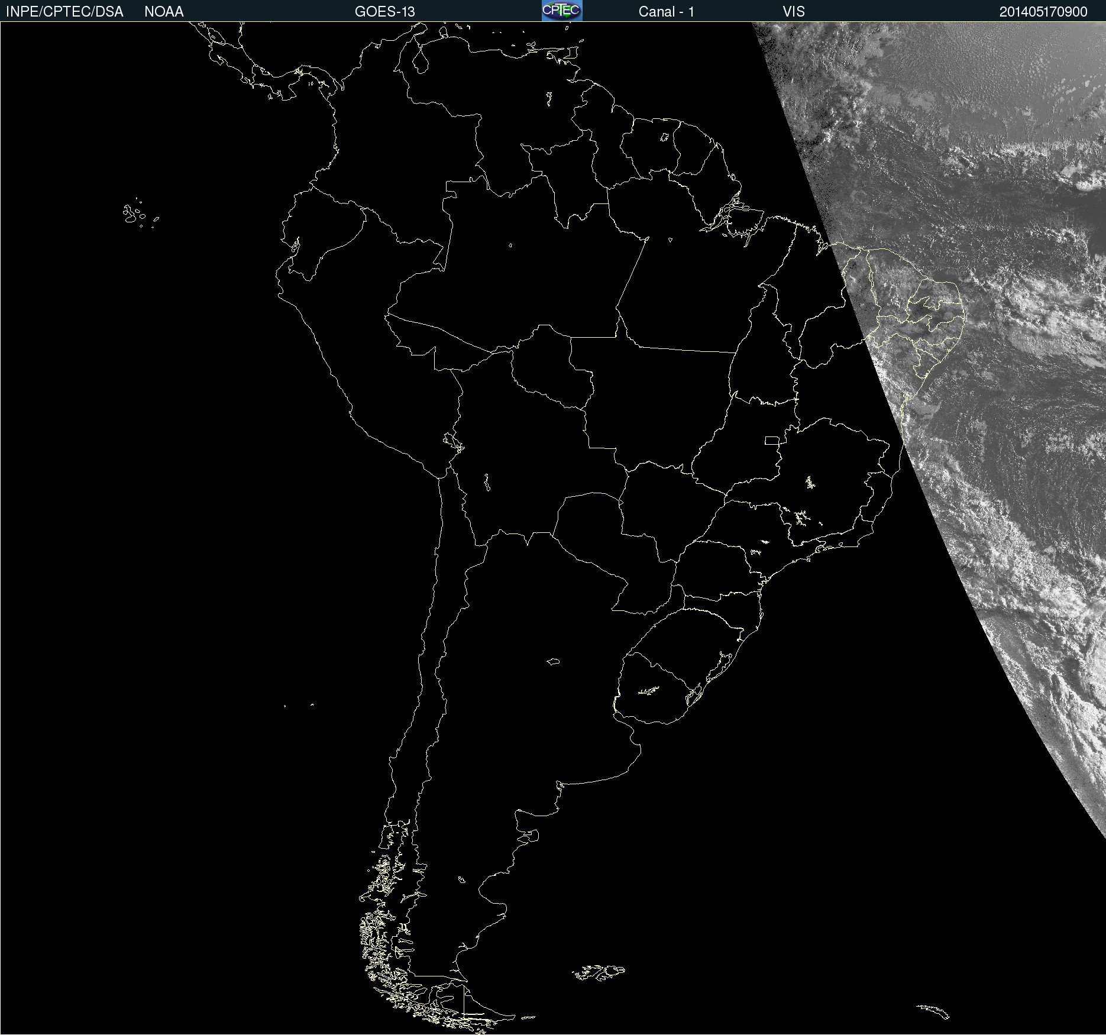Screen dimensions: 1106x1035
Task: Click the INPE/CPTEC/DSA header text
Action: [x=64, y=12]
